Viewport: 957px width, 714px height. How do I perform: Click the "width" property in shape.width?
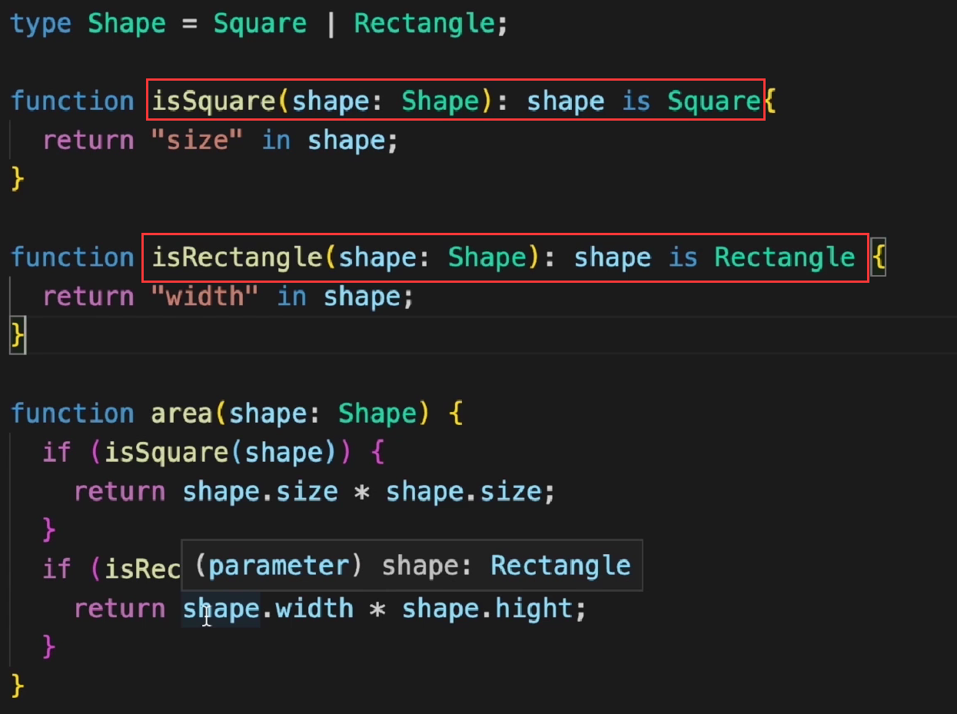pyautogui.click(x=314, y=609)
